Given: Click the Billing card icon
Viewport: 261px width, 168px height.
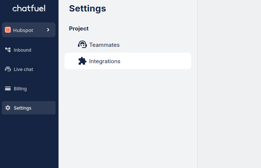Looking at the screenshot, I should click(8, 89).
